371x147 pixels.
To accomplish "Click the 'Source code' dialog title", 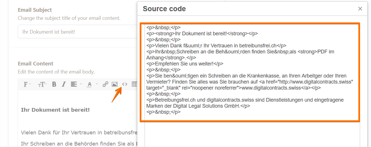I will [164, 9].
